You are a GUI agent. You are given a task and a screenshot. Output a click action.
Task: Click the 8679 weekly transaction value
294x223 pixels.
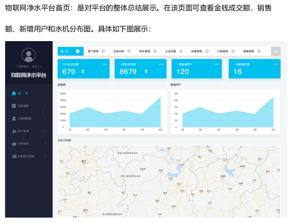(128, 72)
